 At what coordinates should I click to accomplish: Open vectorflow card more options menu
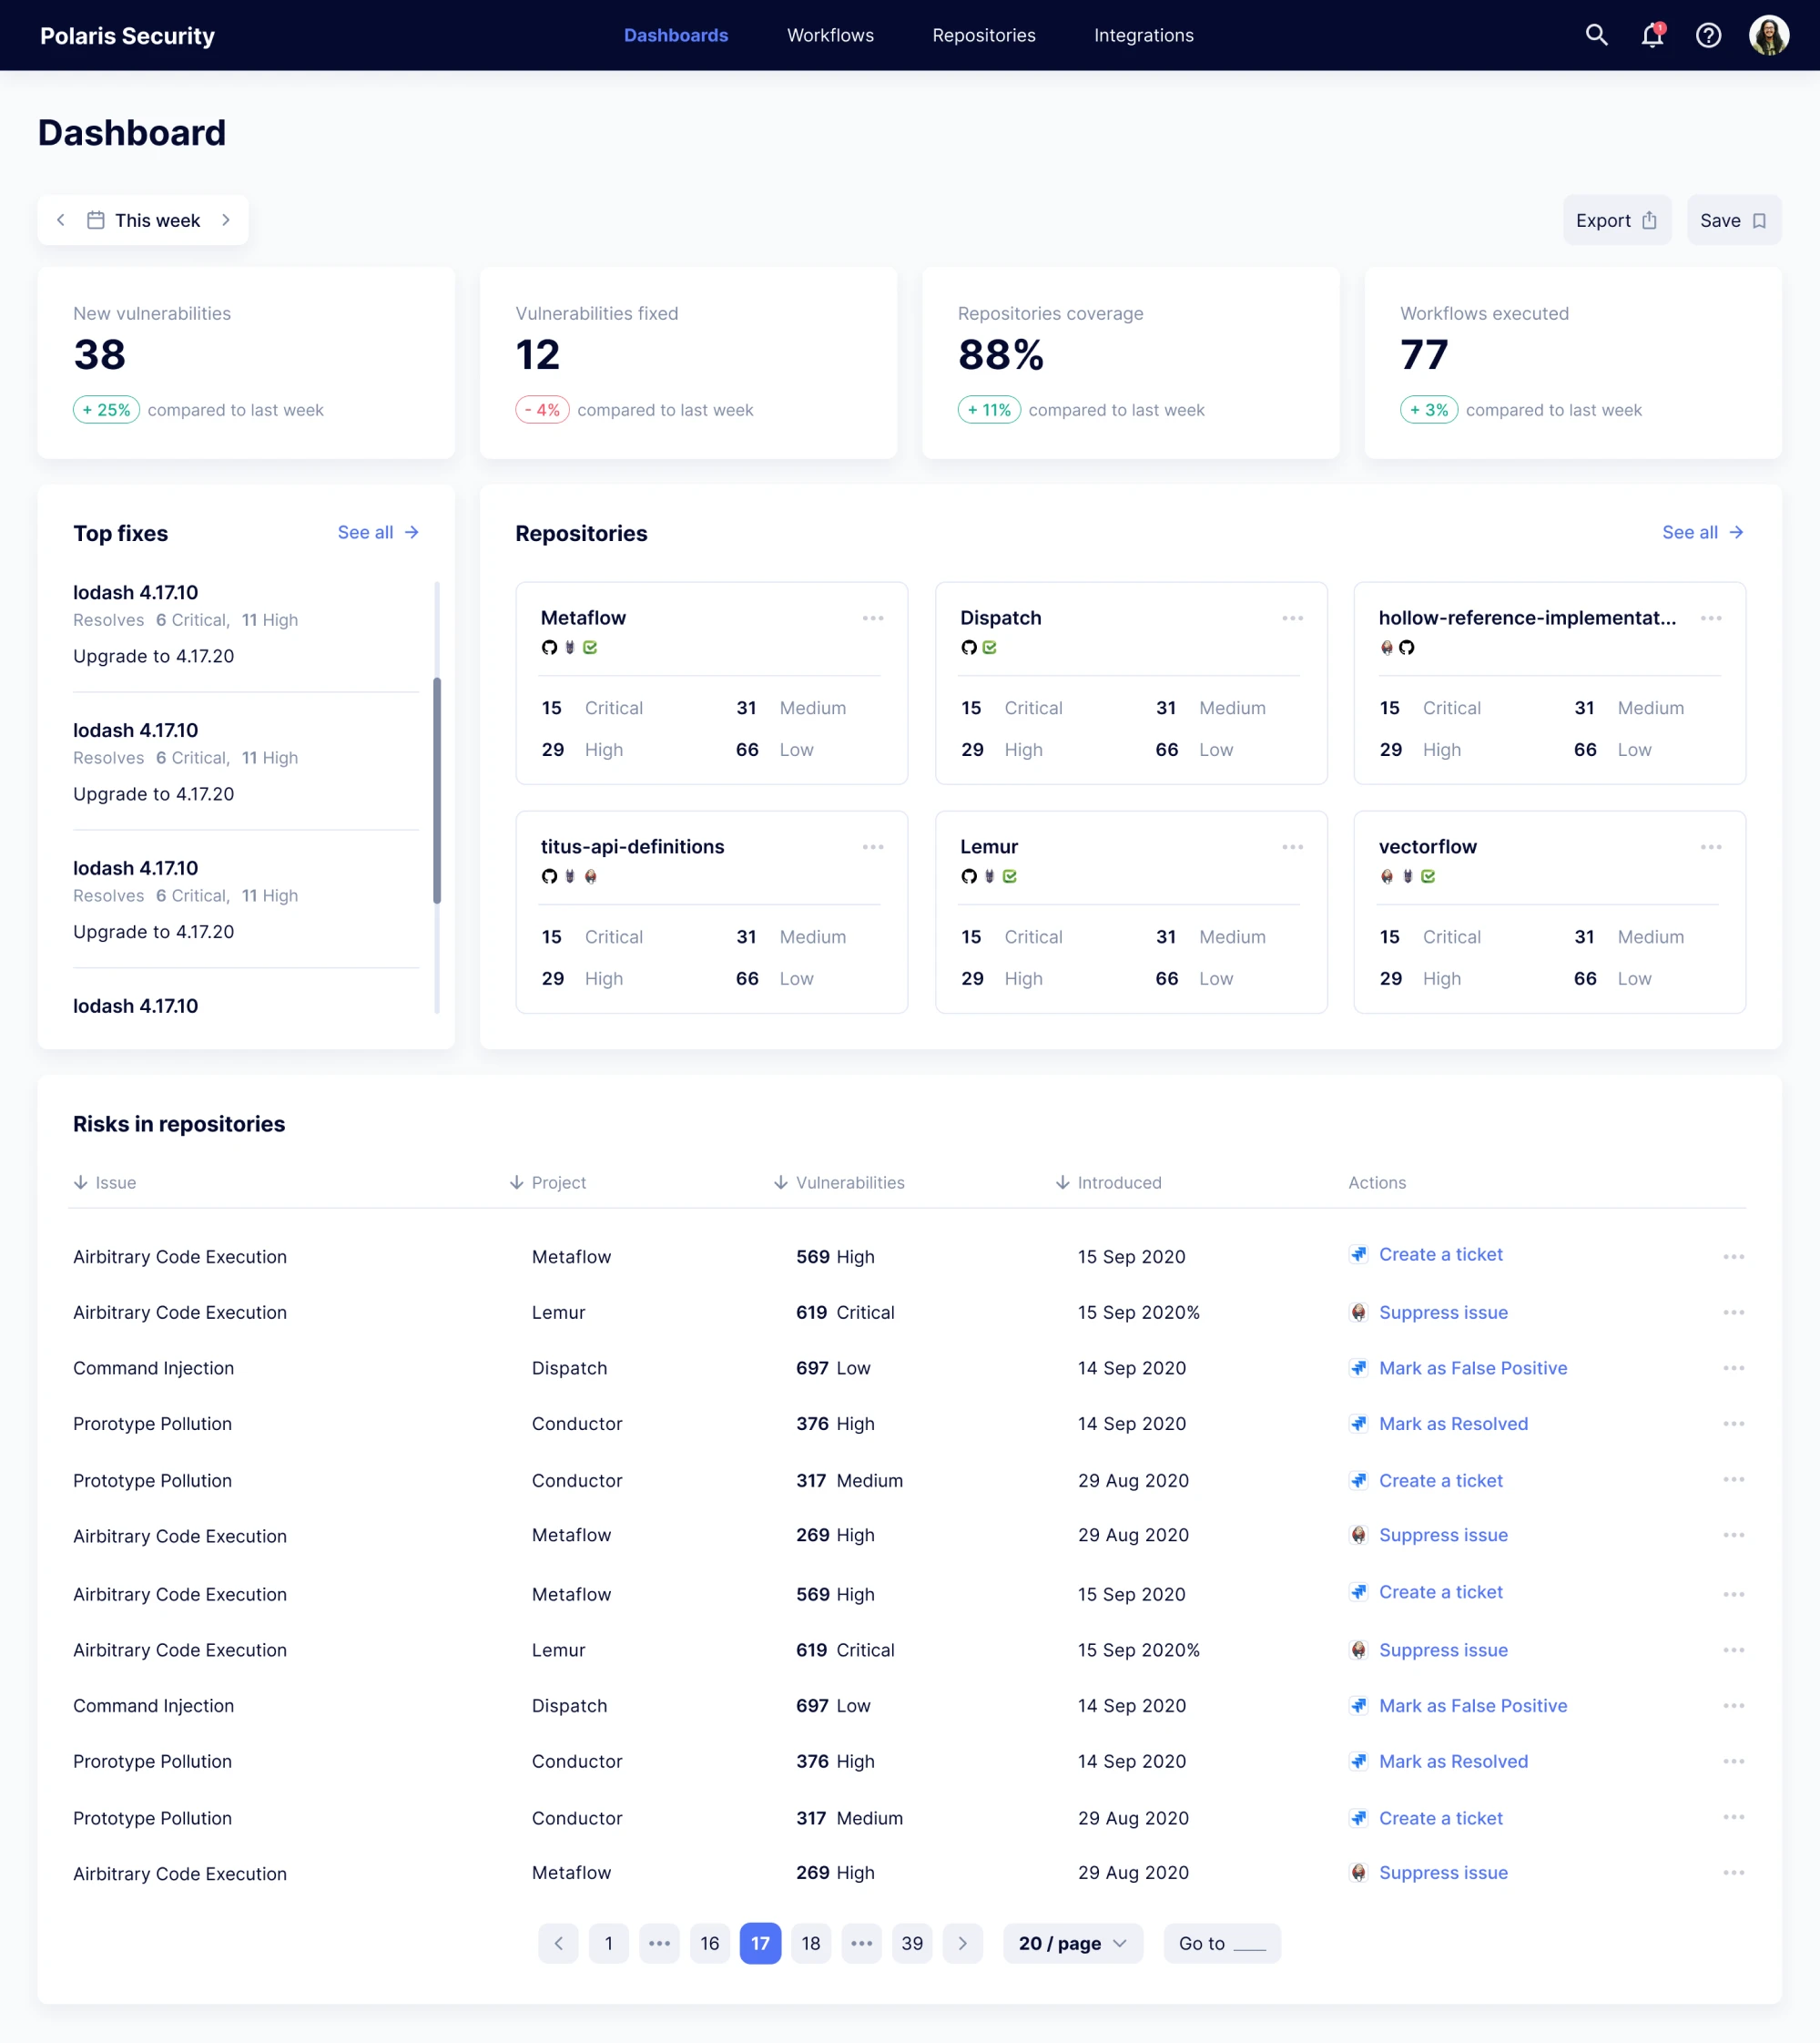1711,847
